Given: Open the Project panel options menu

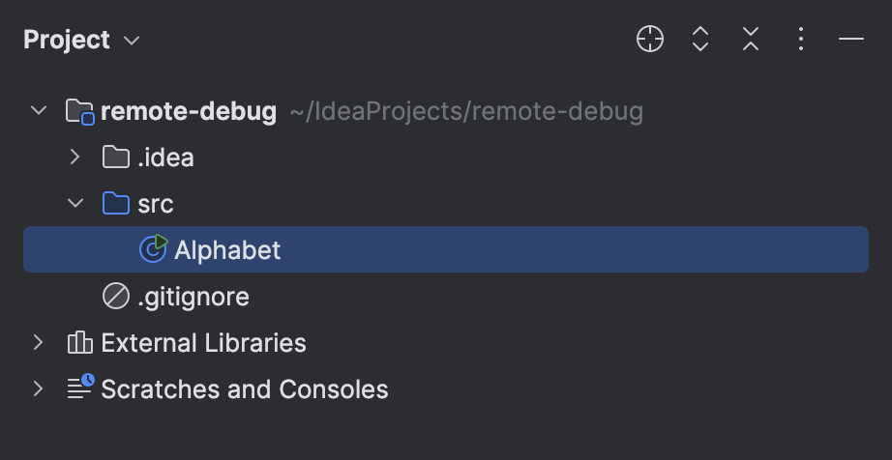Looking at the screenshot, I should pyautogui.click(x=801, y=40).
